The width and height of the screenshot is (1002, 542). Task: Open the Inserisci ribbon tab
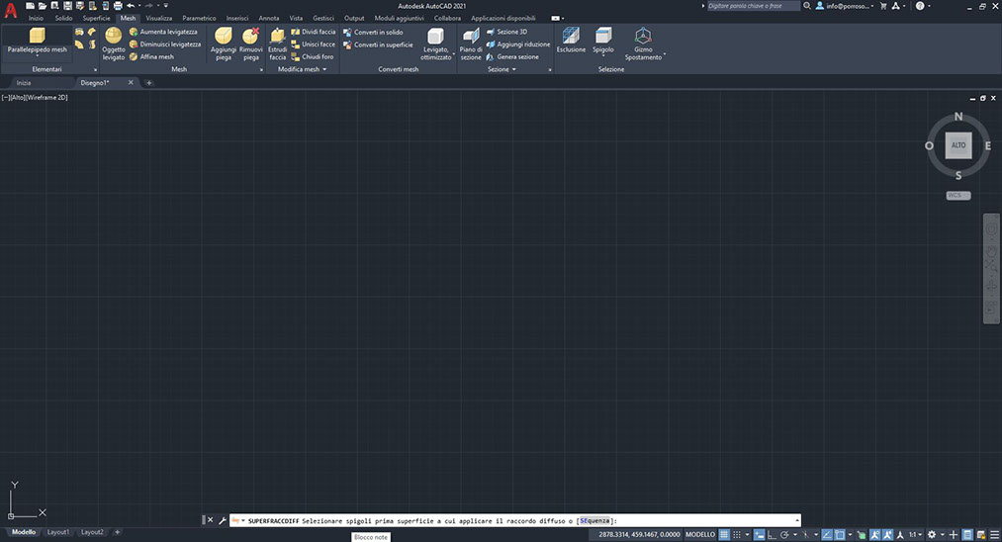click(x=237, y=18)
